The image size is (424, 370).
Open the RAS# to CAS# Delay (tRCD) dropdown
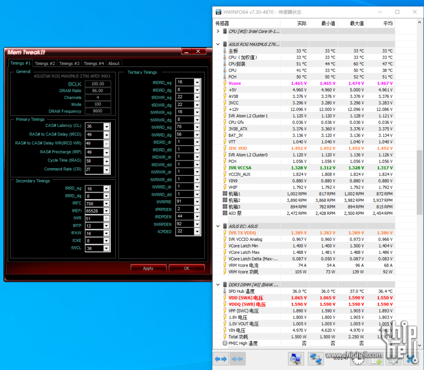click(x=107, y=135)
